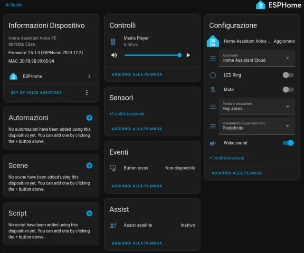304x253 pixels.
Task: Open the In Studio area link
Action: coord(14,5)
